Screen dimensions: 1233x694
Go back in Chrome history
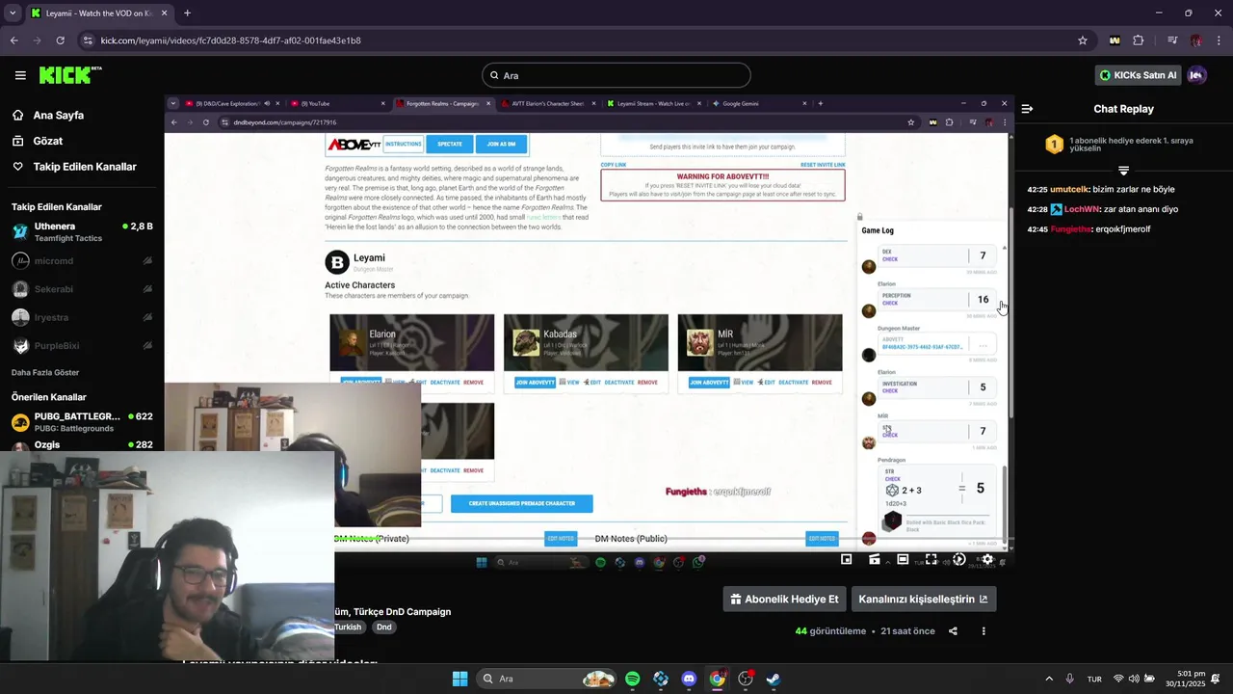(x=13, y=40)
